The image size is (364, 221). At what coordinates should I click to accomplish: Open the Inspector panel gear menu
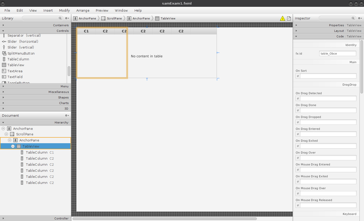360,18
